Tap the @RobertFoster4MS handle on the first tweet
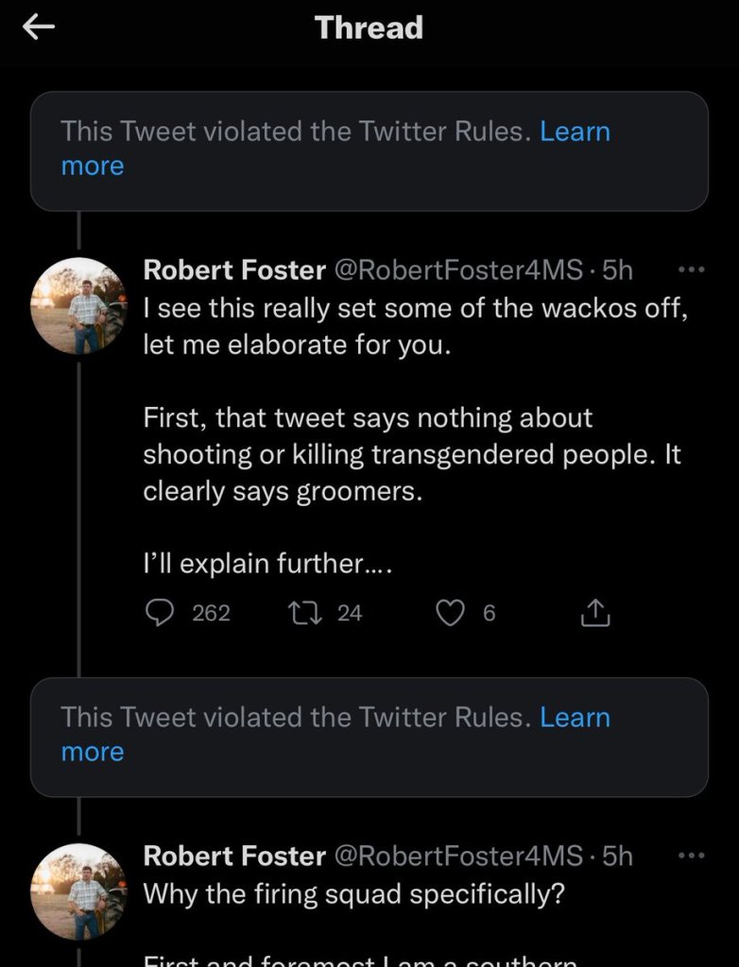 pyautogui.click(x=459, y=270)
